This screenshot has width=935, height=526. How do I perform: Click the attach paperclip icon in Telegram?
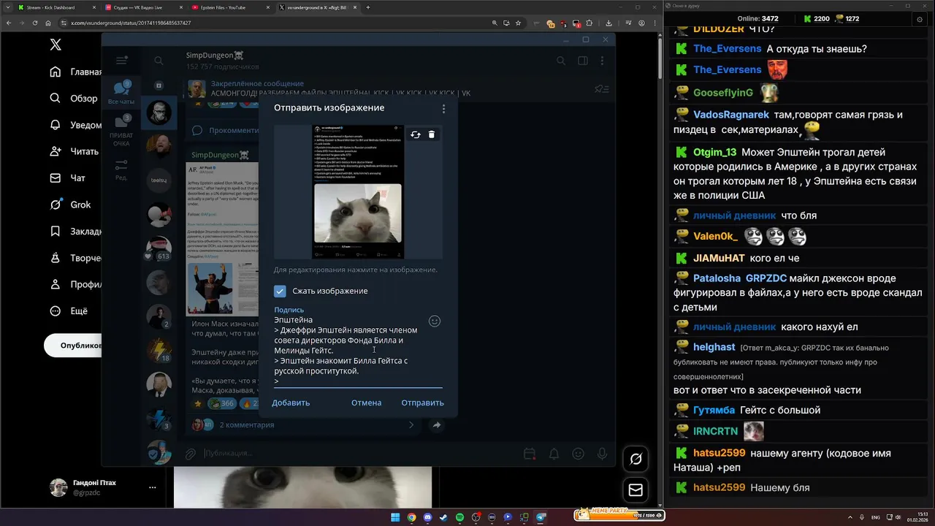point(190,454)
